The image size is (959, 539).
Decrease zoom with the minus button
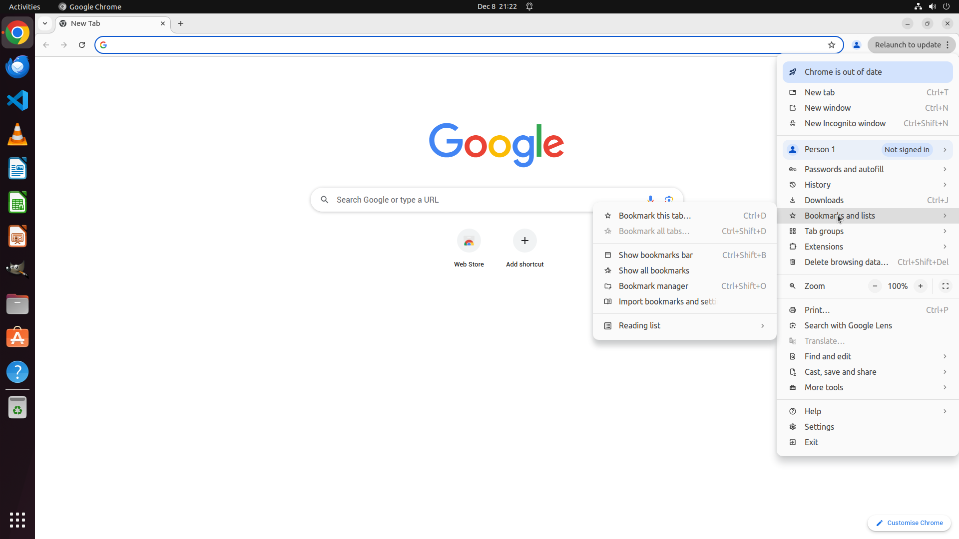point(875,286)
